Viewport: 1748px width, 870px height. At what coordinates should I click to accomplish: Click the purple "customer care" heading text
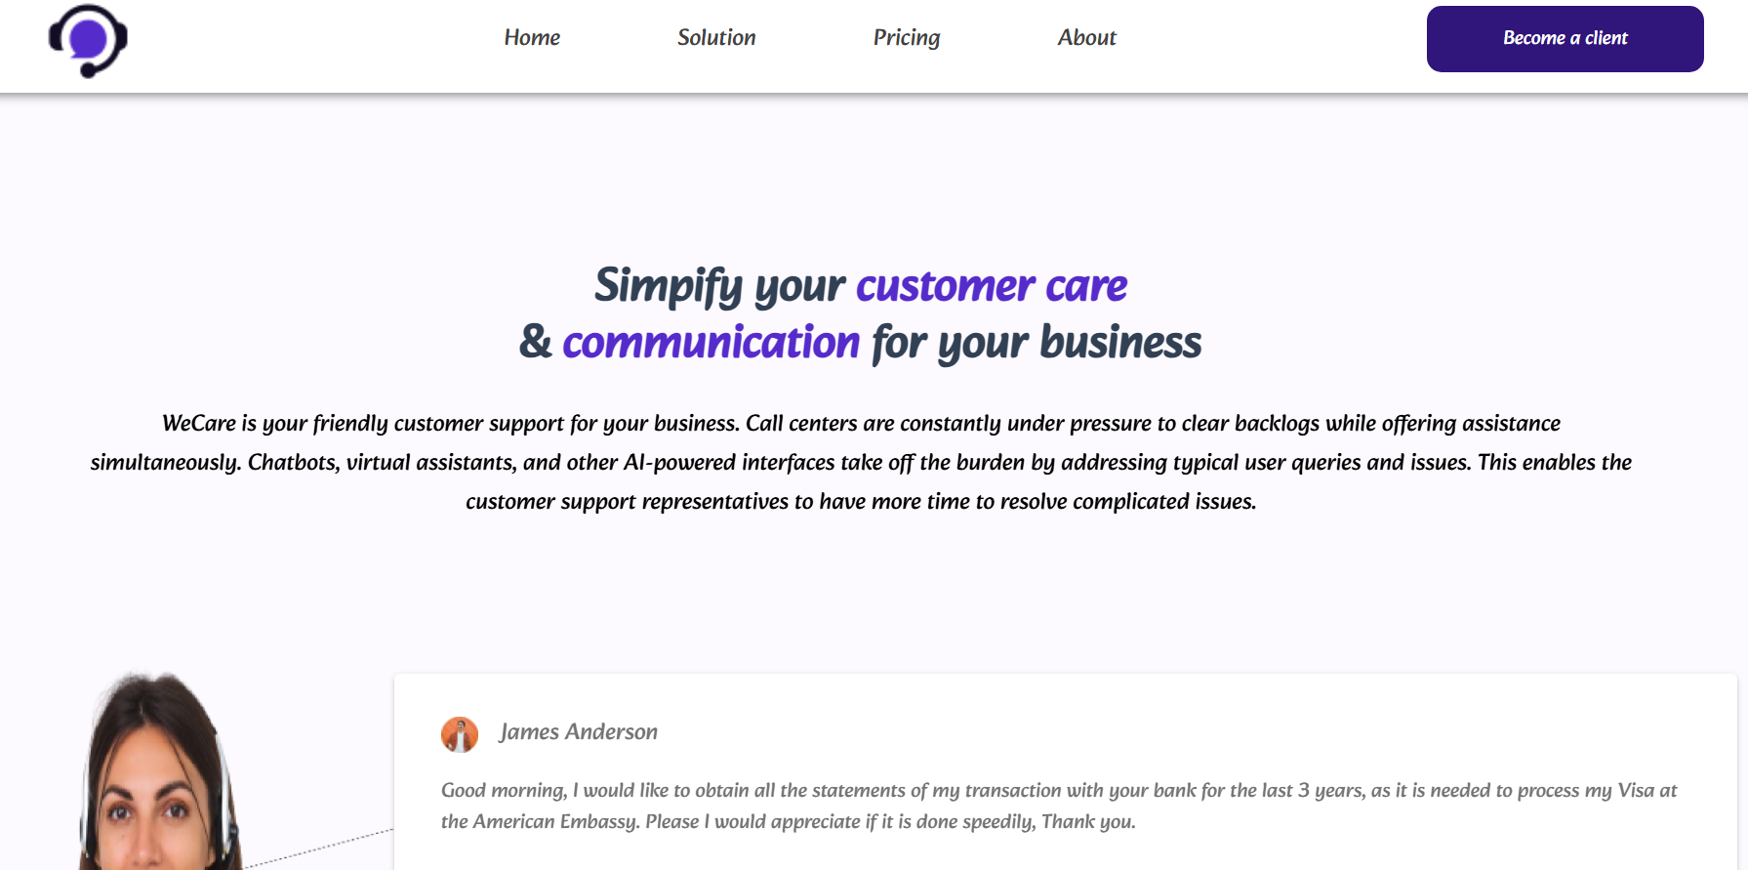pos(991,286)
